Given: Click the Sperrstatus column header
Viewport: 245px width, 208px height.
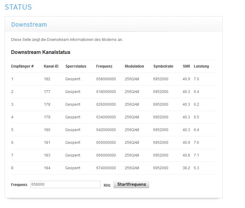Looking at the screenshot, I should pos(76,66).
